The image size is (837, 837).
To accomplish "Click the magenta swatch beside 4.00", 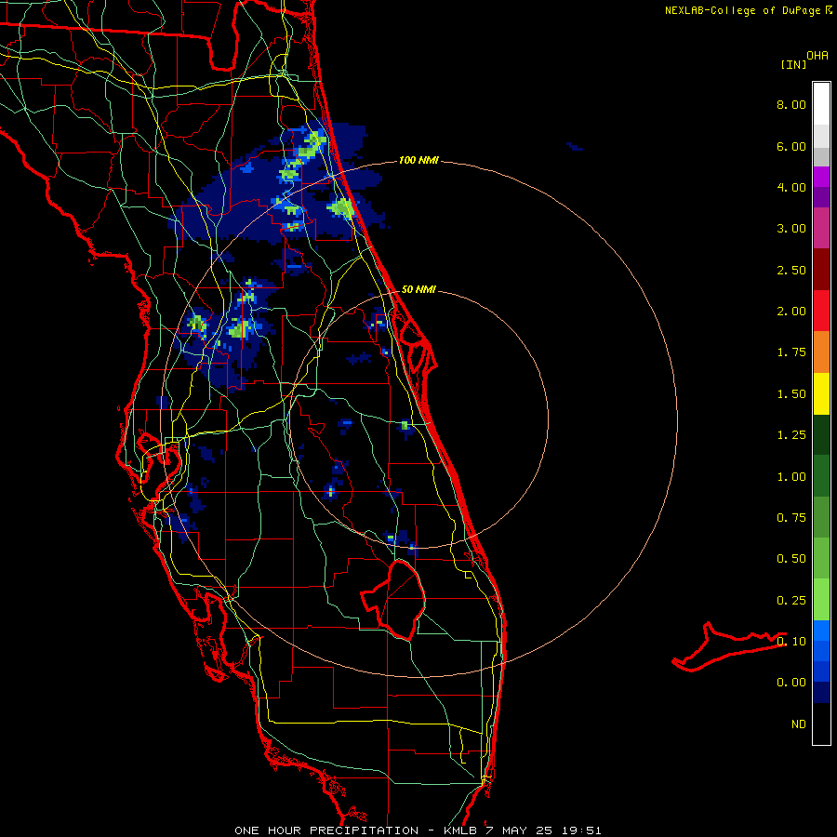I will [821, 177].
